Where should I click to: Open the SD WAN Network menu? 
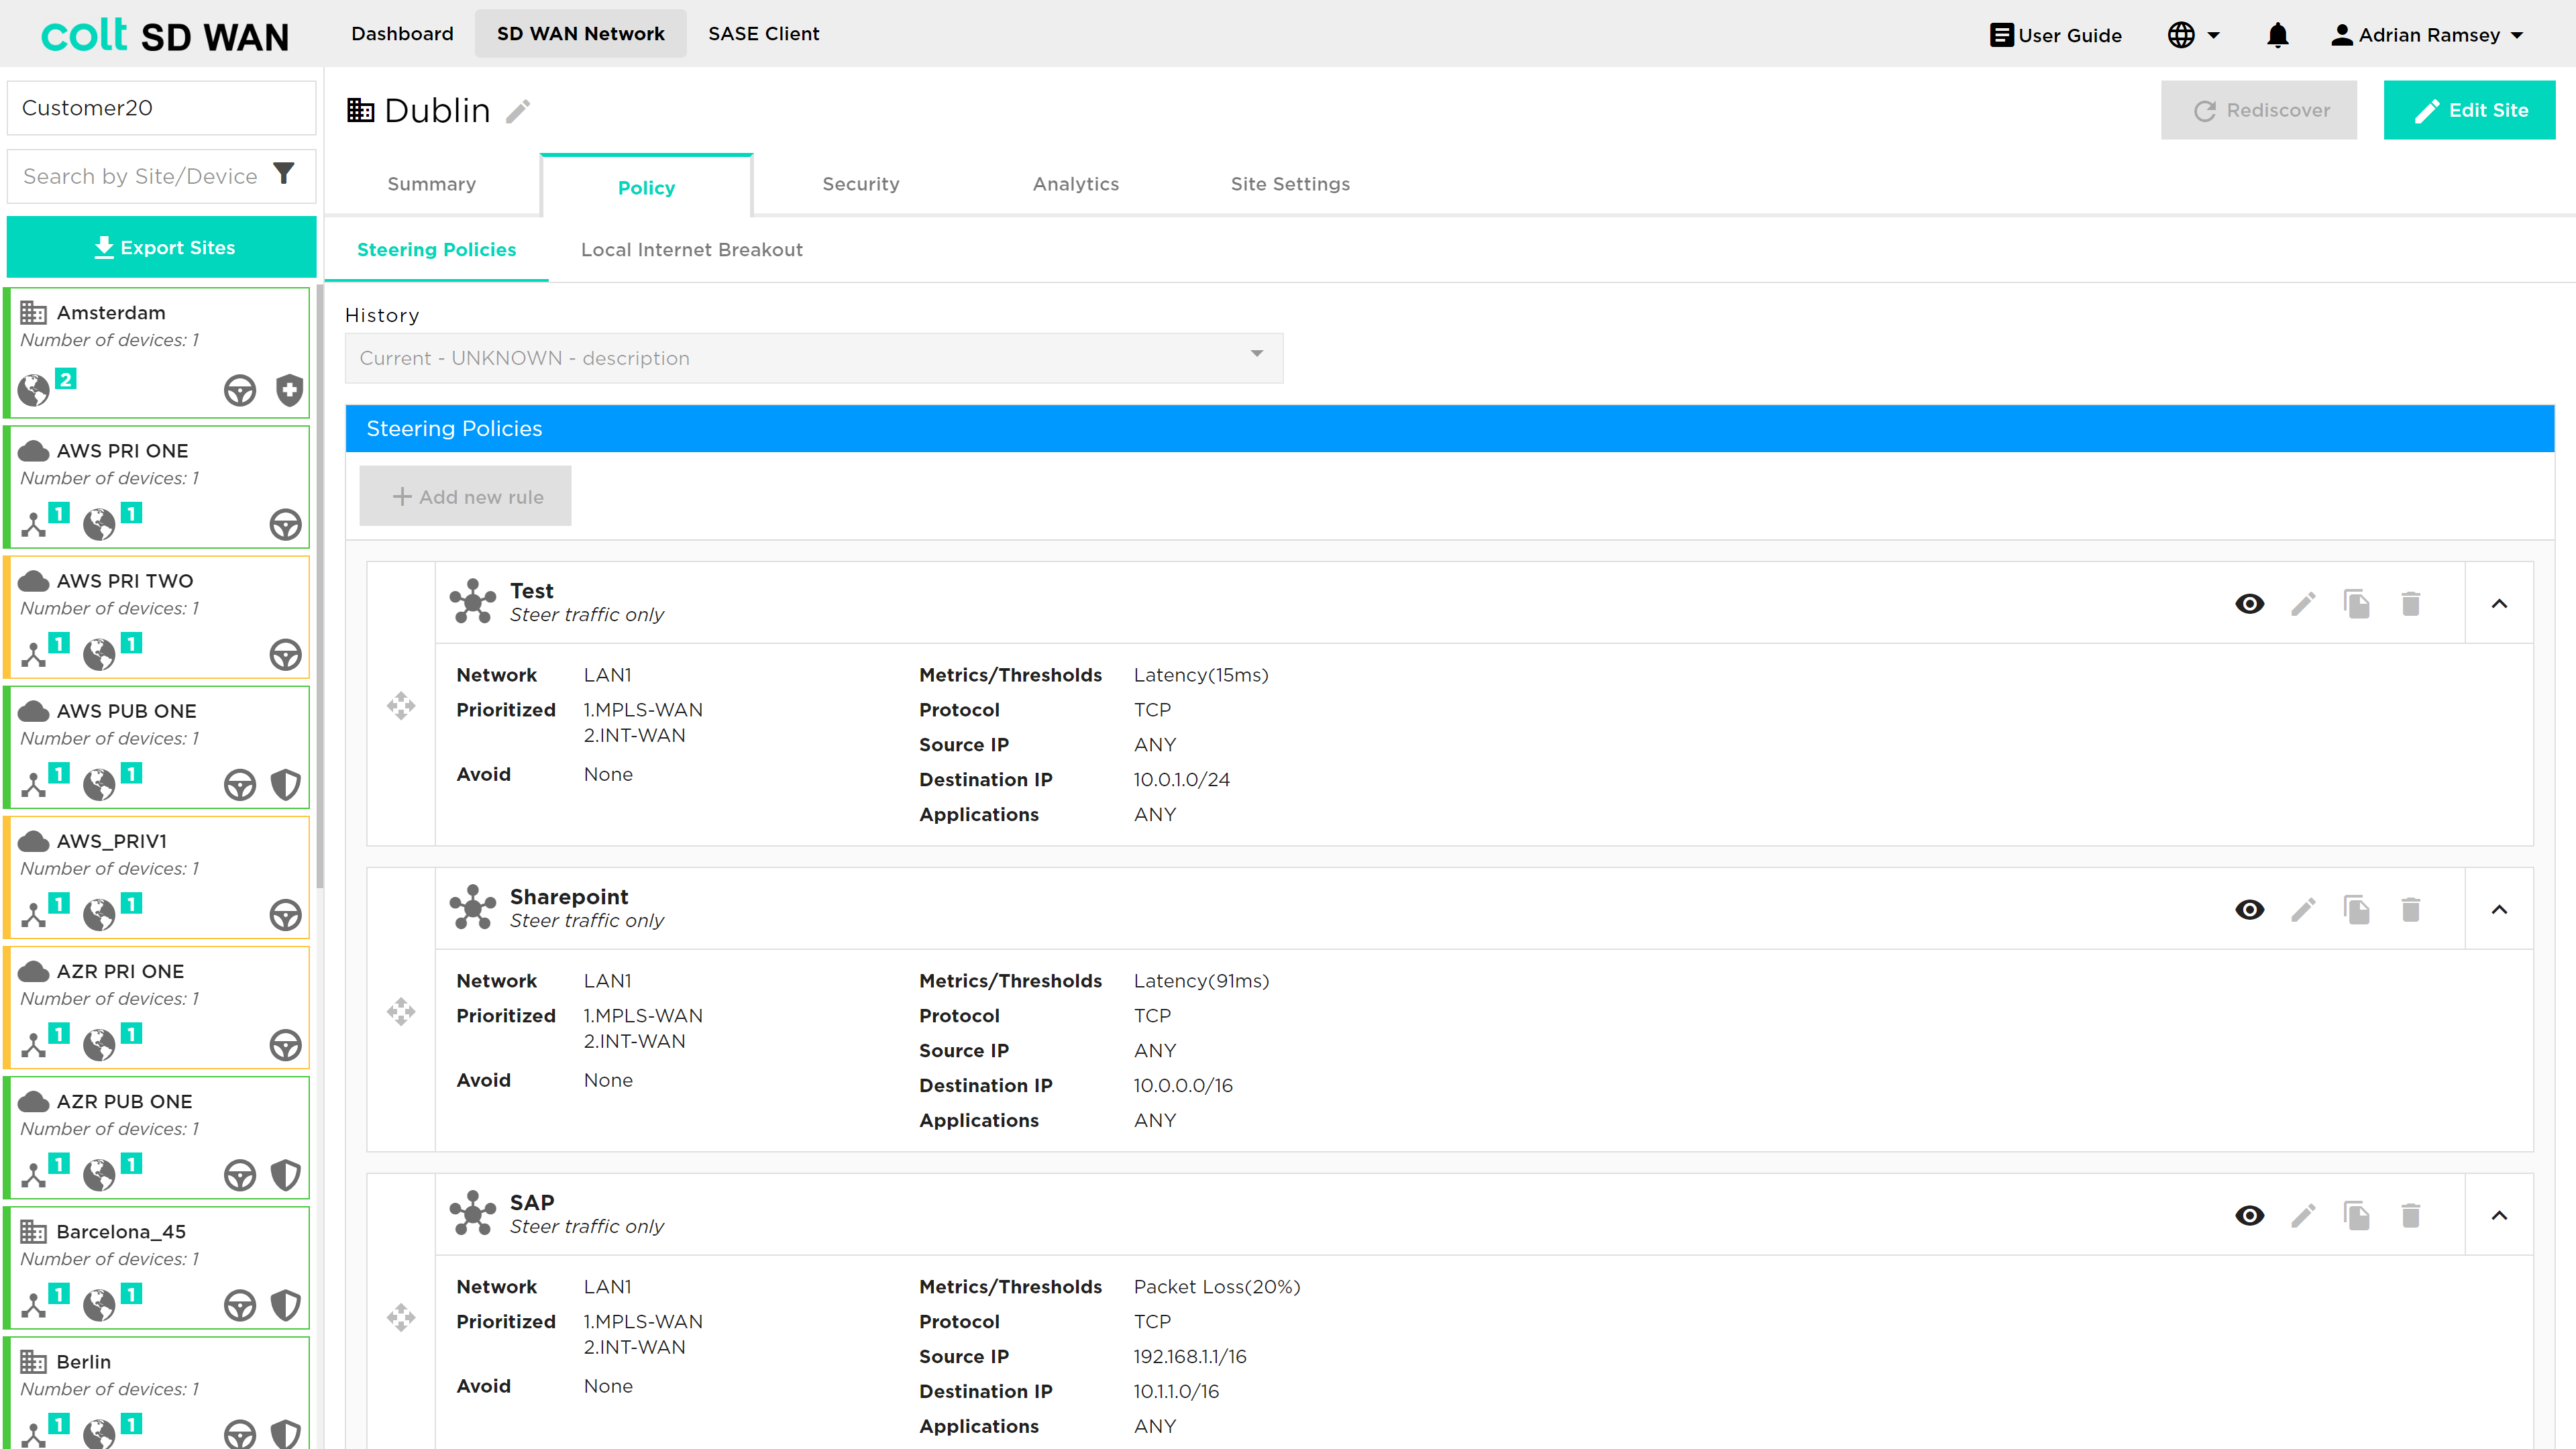581,34
